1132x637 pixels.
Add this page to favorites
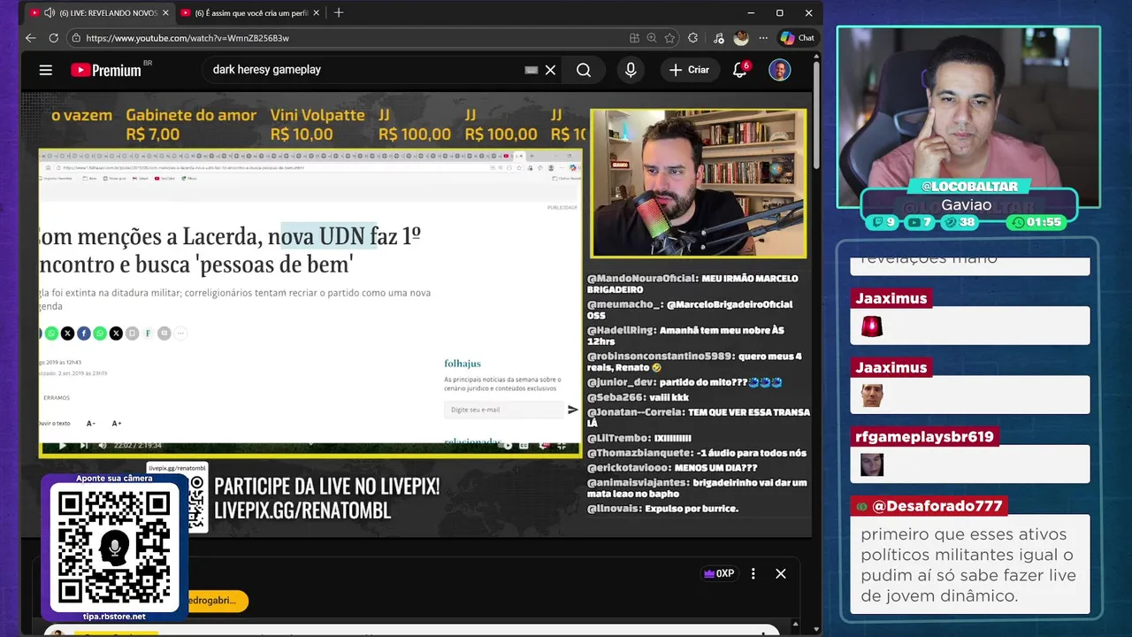pyautogui.click(x=669, y=38)
